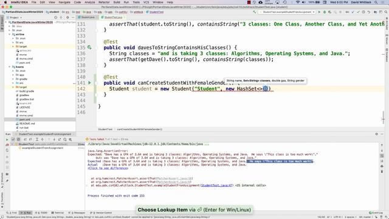
Task: Click canCreateStudentWithFemaleGender breadcrumb below editor
Action: [x=139, y=130]
